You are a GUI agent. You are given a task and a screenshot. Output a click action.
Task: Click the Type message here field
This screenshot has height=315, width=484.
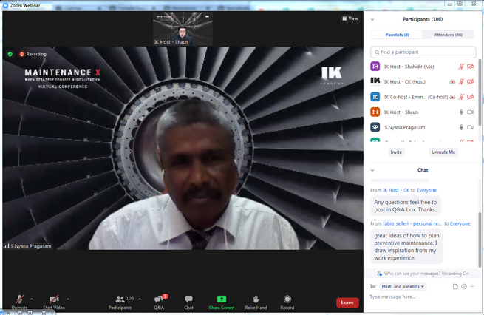click(423, 297)
